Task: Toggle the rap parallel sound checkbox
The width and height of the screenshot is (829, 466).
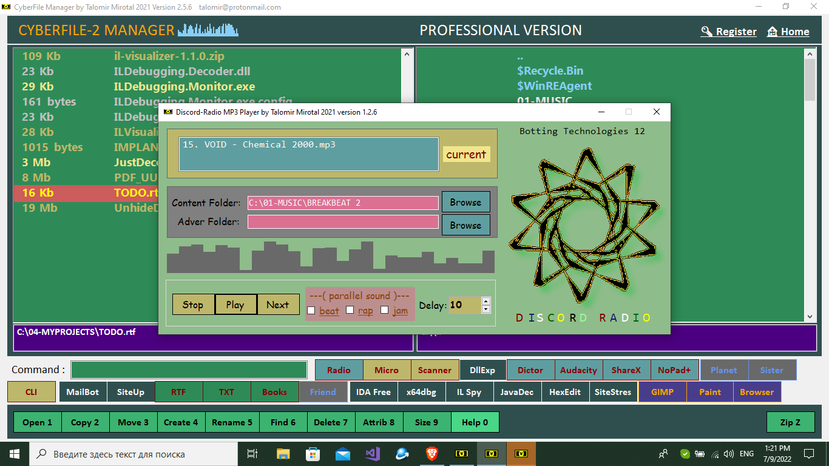Action: 350,310
